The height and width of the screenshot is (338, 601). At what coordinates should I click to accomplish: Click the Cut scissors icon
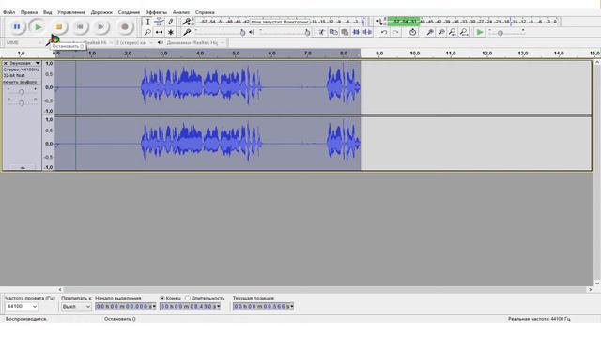click(321, 32)
